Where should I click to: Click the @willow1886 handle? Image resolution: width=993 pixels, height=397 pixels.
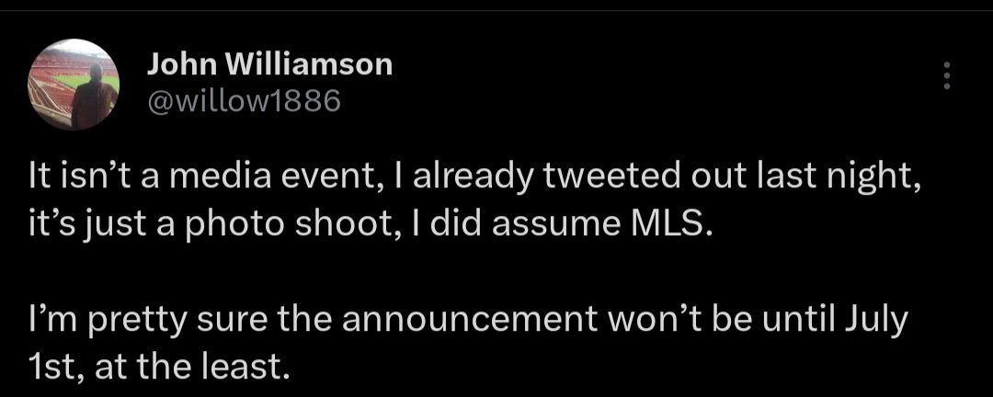pyautogui.click(x=244, y=100)
